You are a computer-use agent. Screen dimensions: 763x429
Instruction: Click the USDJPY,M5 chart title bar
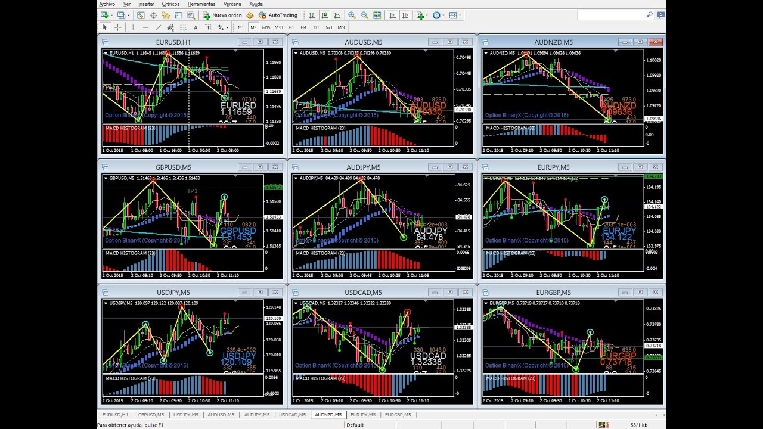click(x=173, y=293)
